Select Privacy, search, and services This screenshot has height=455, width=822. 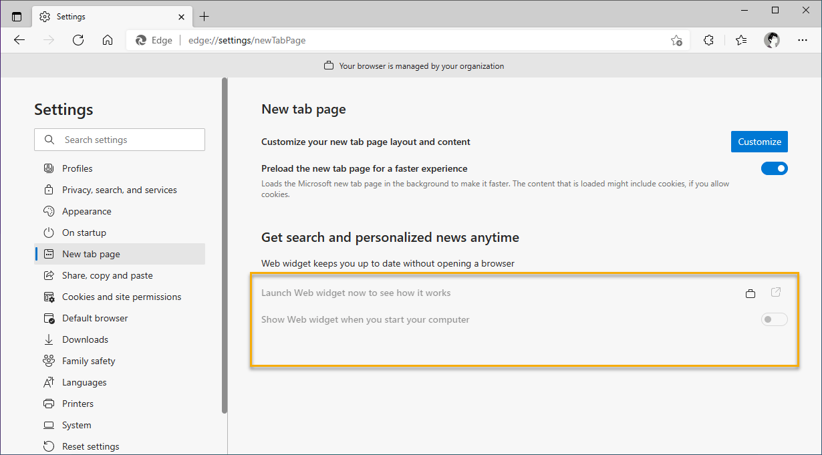click(119, 189)
